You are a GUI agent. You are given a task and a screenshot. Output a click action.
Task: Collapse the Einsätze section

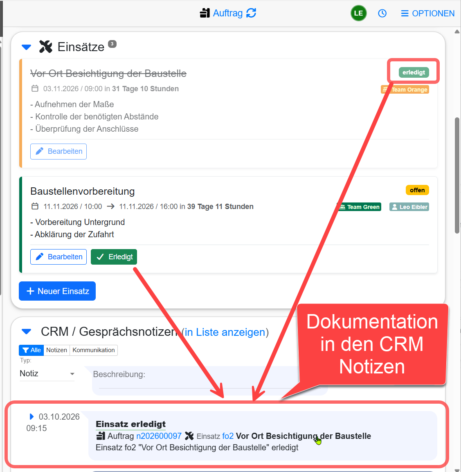27,47
